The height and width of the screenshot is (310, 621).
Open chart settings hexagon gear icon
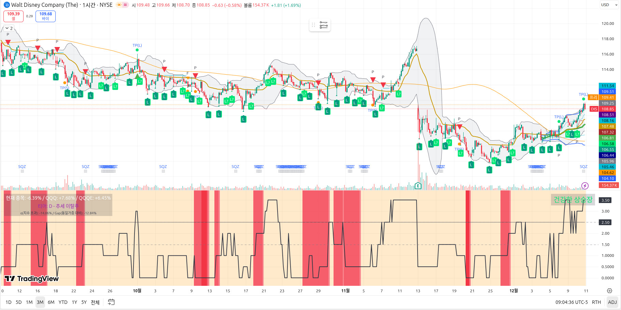click(x=609, y=291)
